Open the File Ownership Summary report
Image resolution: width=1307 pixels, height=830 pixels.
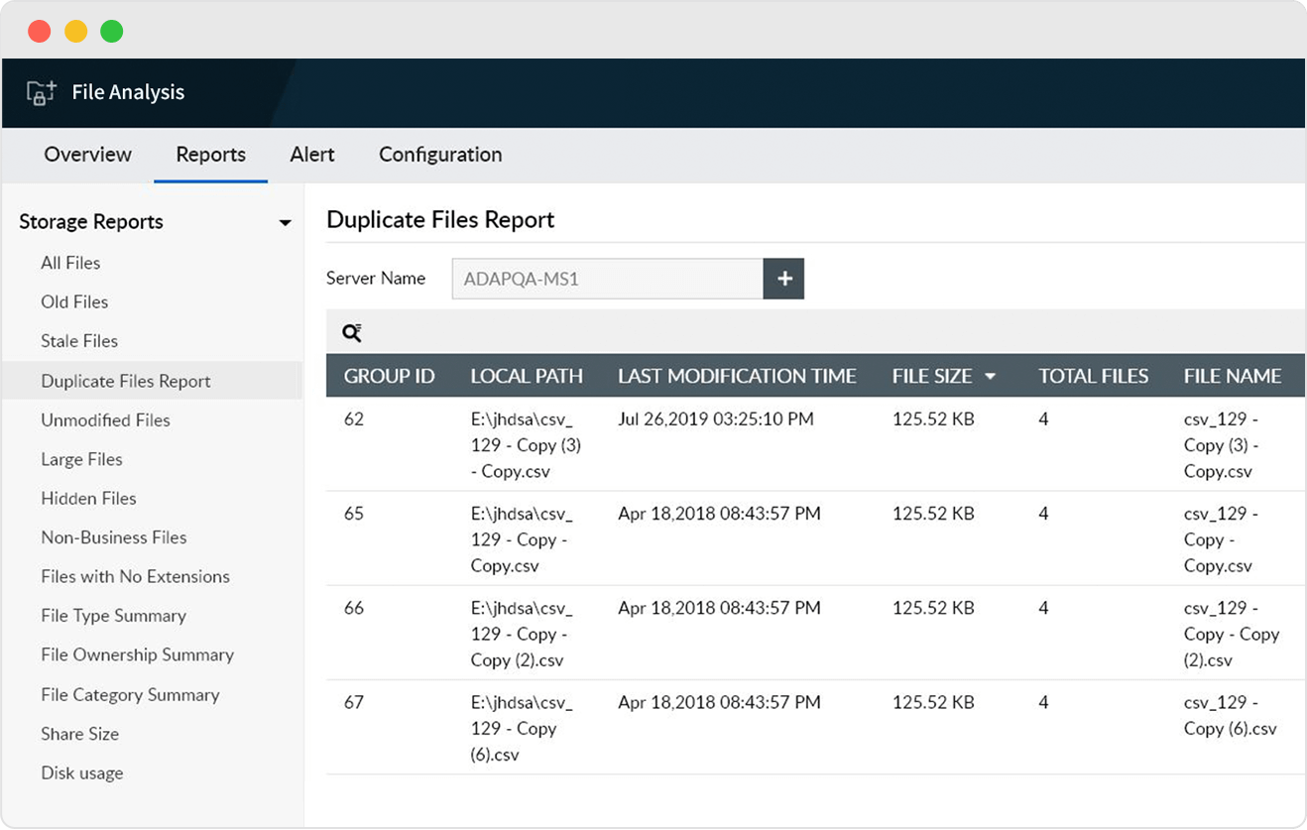pyautogui.click(x=137, y=654)
